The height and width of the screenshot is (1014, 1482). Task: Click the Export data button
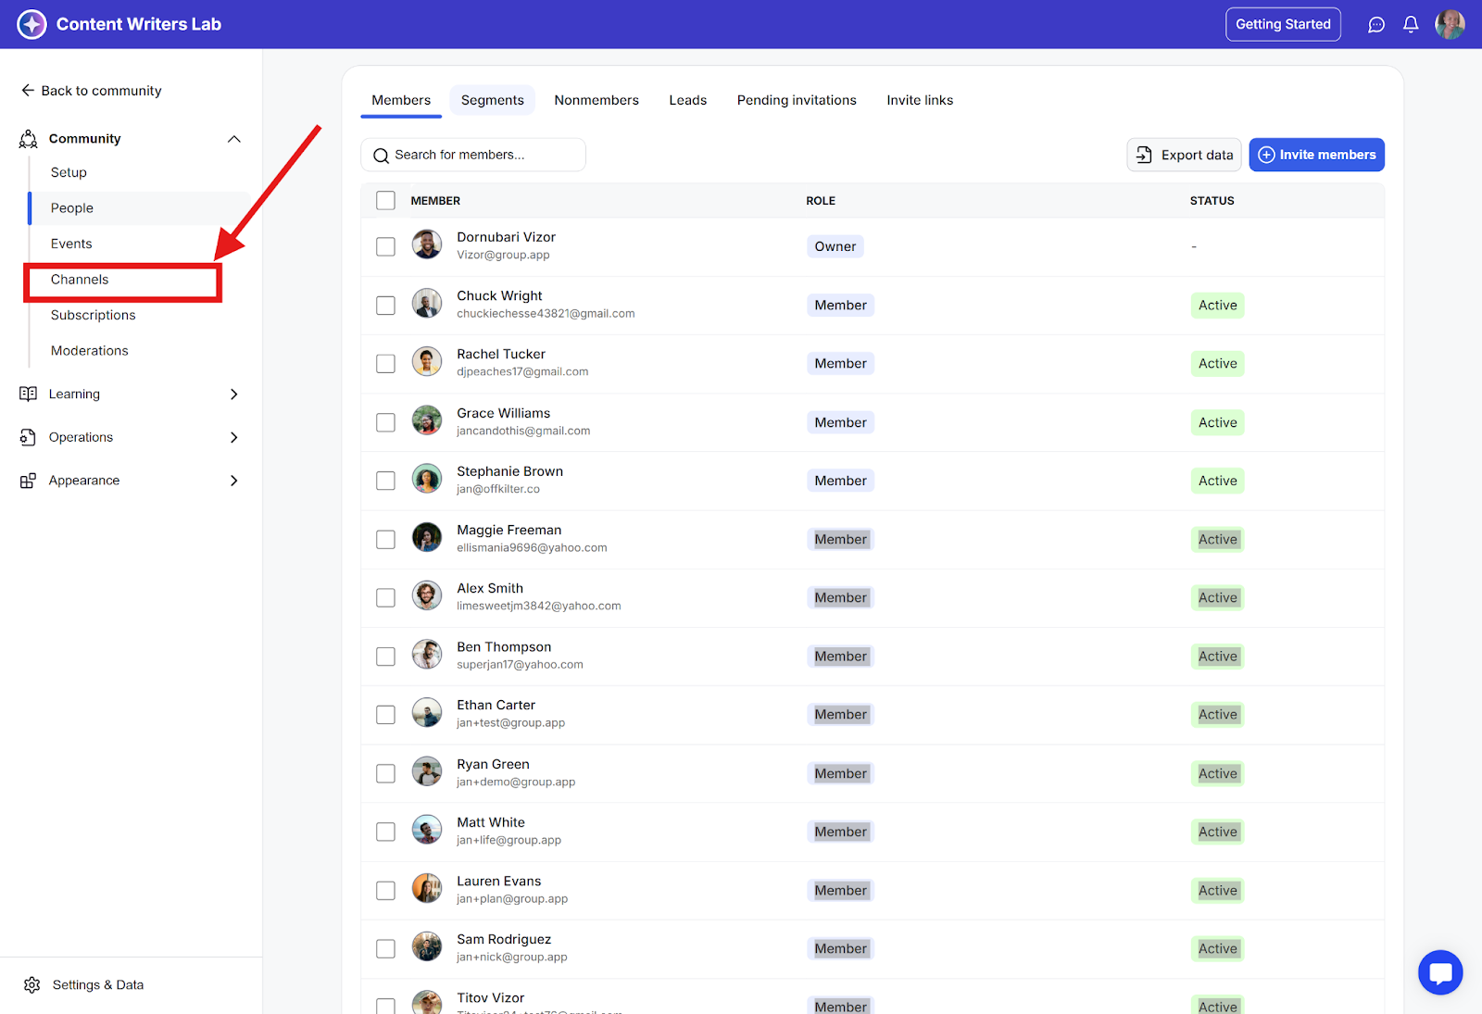point(1184,155)
